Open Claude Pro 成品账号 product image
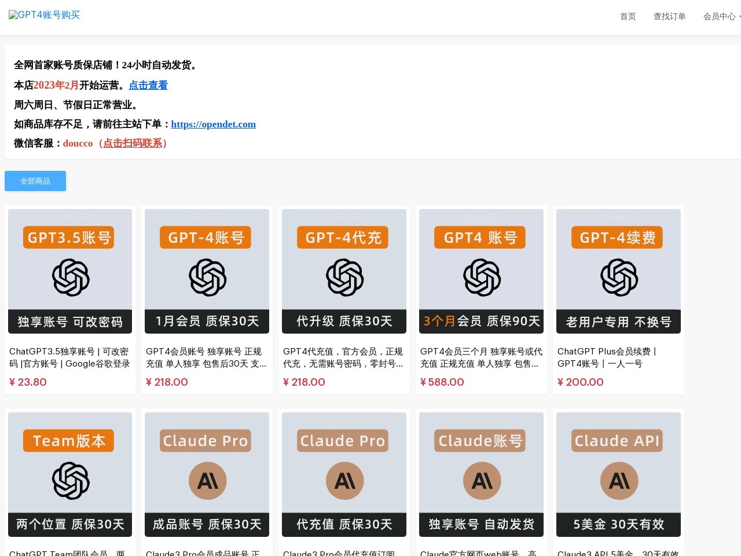 pos(207,474)
